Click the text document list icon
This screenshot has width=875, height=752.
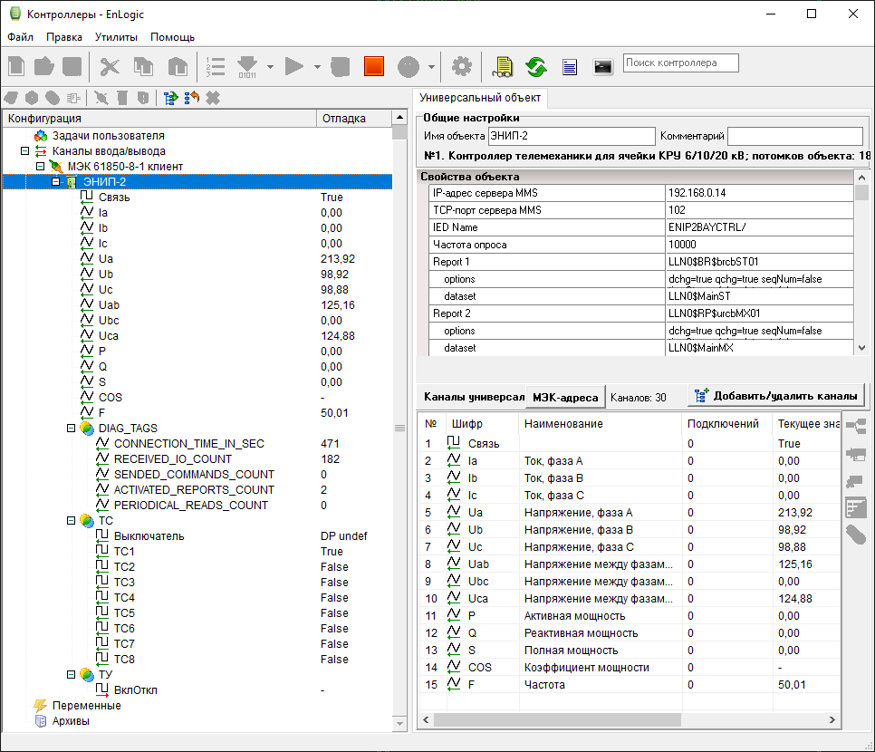570,66
